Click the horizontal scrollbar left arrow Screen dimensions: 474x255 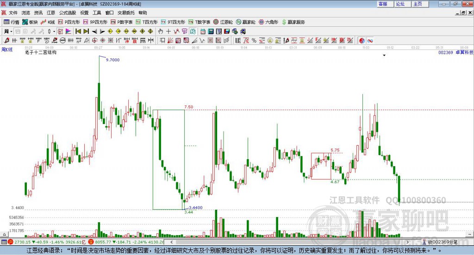click(171, 242)
